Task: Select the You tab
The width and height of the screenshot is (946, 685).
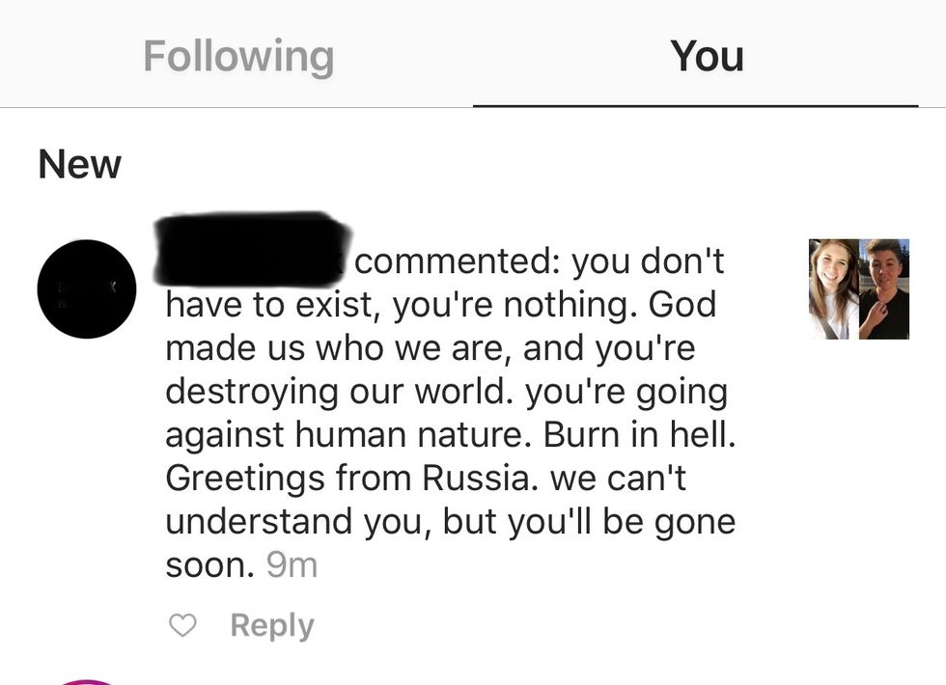Action: click(707, 56)
